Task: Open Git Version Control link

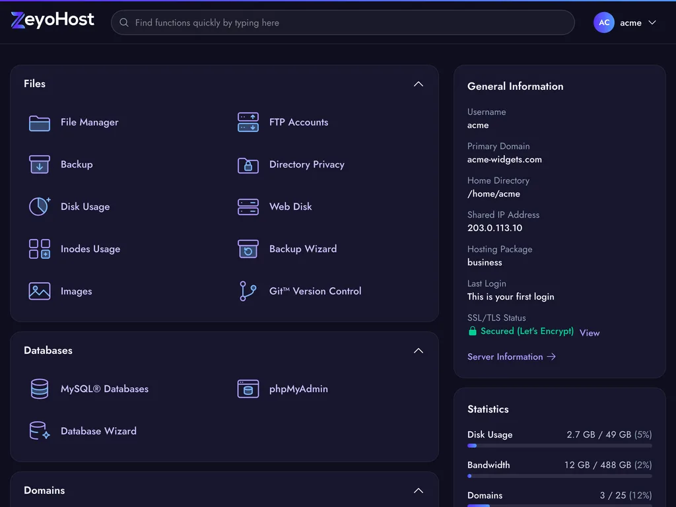Action: (x=315, y=291)
